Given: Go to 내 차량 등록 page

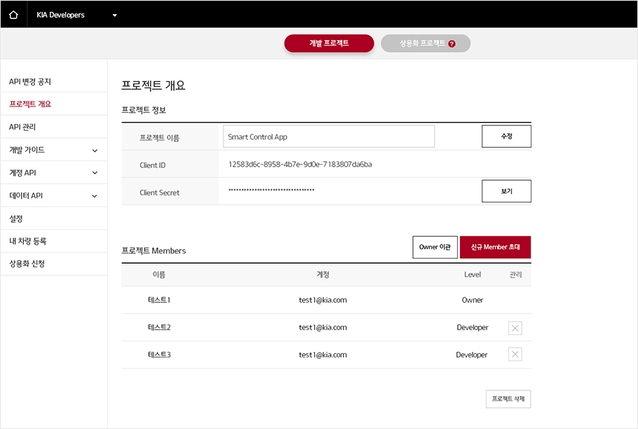Looking at the screenshot, I should tap(28, 241).
